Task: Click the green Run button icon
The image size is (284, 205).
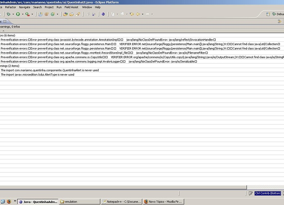Action: click(18, 14)
